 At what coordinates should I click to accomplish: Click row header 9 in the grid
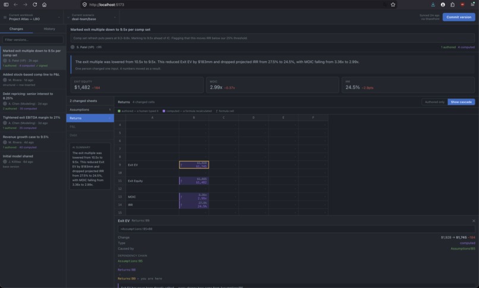[x=120, y=164]
